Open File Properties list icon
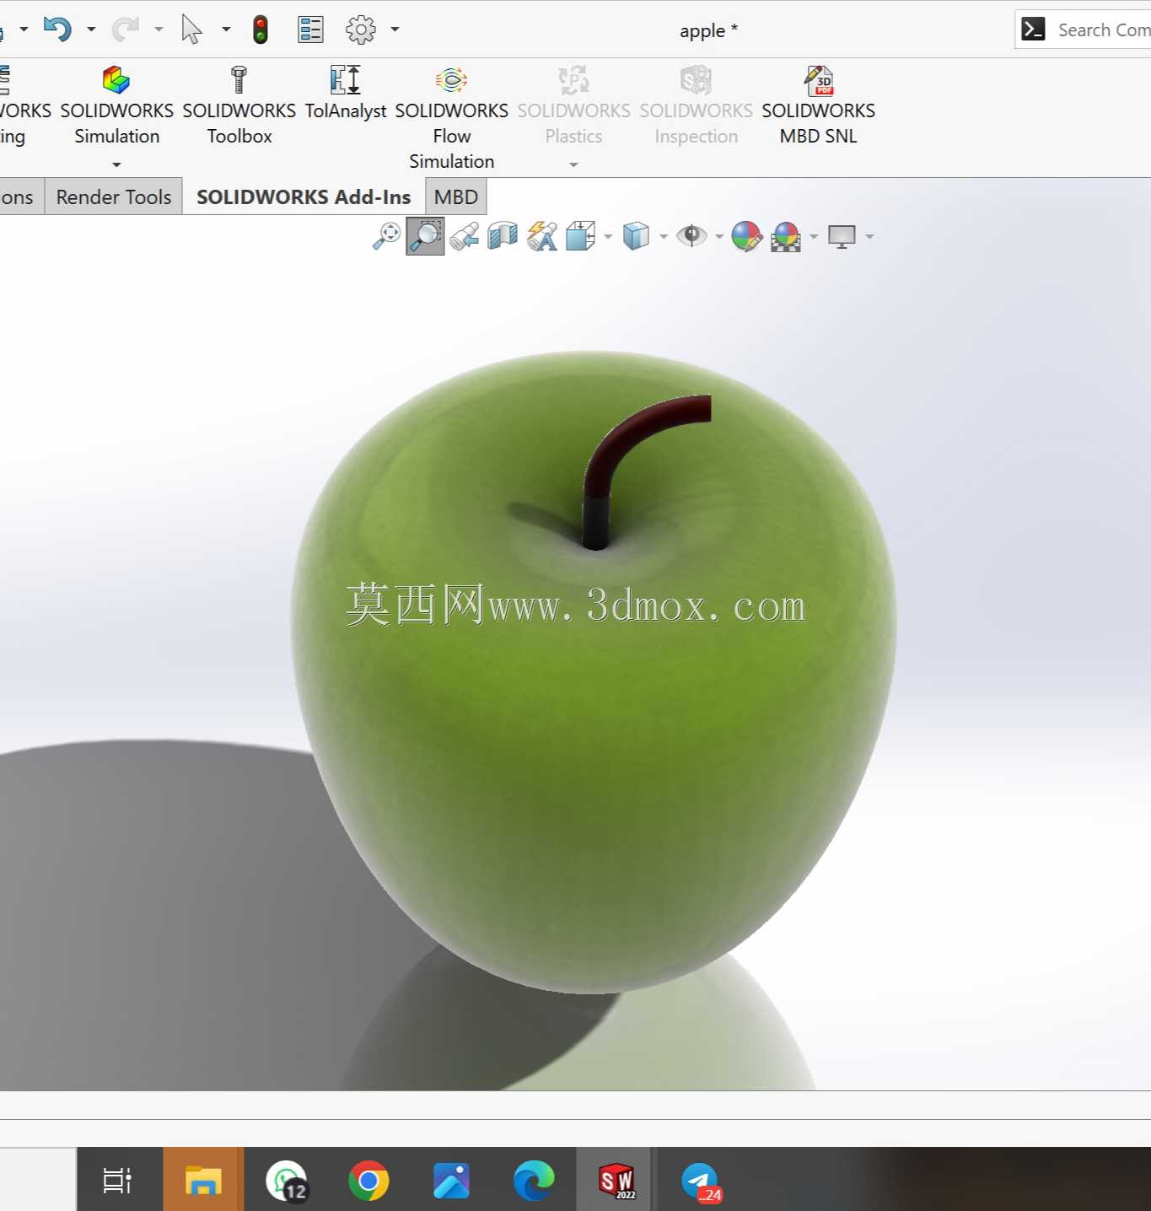This screenshot has width=1151, height=1211. (310, 30)
